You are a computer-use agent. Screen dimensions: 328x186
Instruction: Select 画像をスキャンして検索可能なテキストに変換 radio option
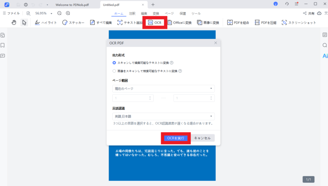114,71
